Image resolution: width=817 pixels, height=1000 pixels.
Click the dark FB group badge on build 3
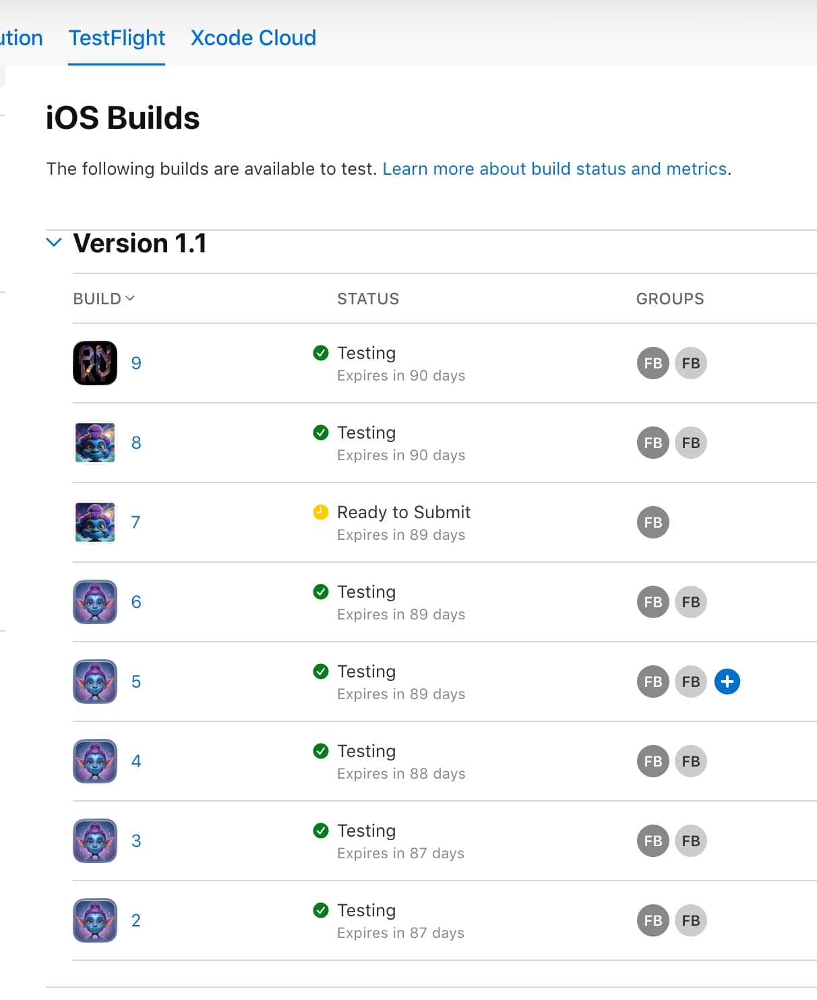(x=653, y=841)
